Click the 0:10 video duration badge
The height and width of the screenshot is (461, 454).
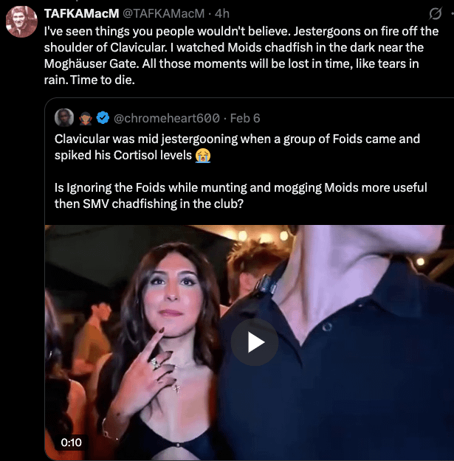[x=72, y=442]
